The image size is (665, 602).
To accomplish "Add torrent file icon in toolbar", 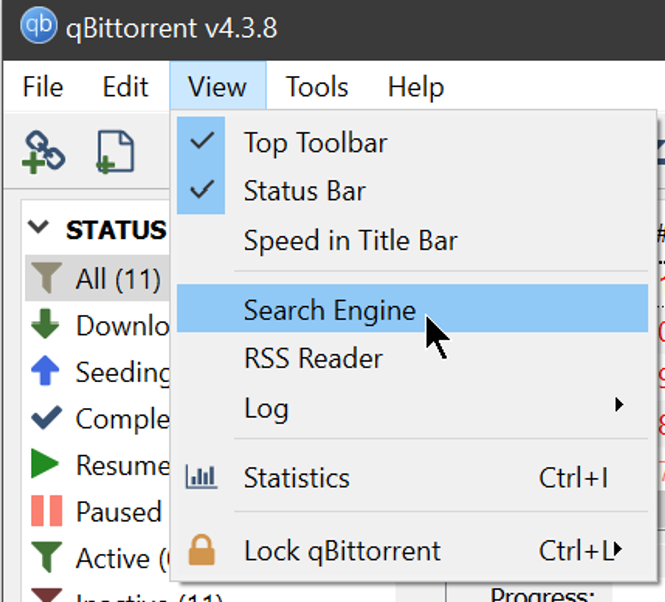I will pyautogui.click(x=116, y=152).
